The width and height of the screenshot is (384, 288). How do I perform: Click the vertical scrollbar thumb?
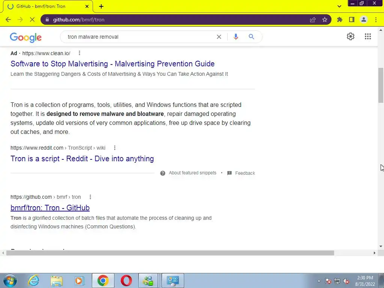tap(381, 85)
